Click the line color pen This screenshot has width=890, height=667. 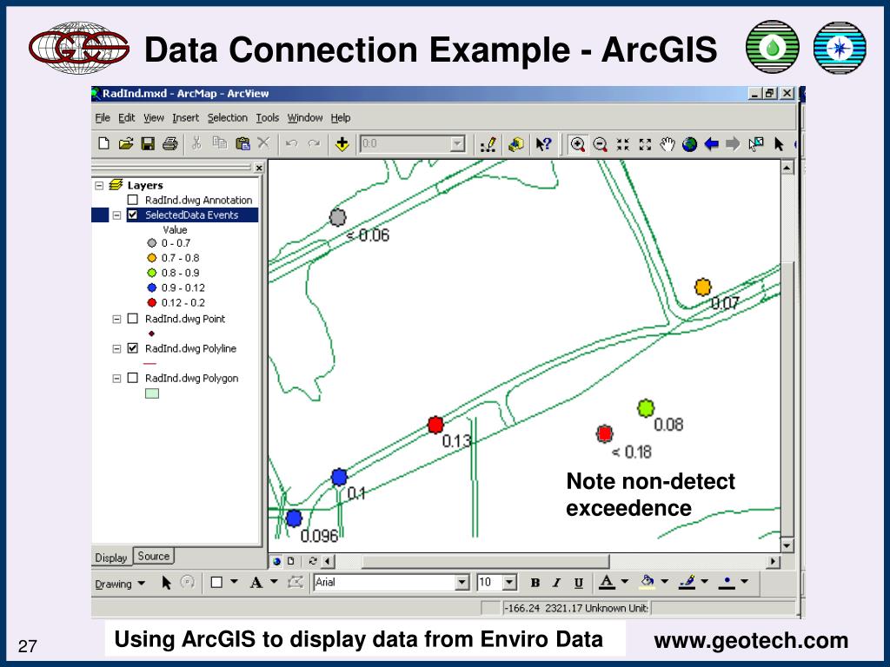click(687, 582)
